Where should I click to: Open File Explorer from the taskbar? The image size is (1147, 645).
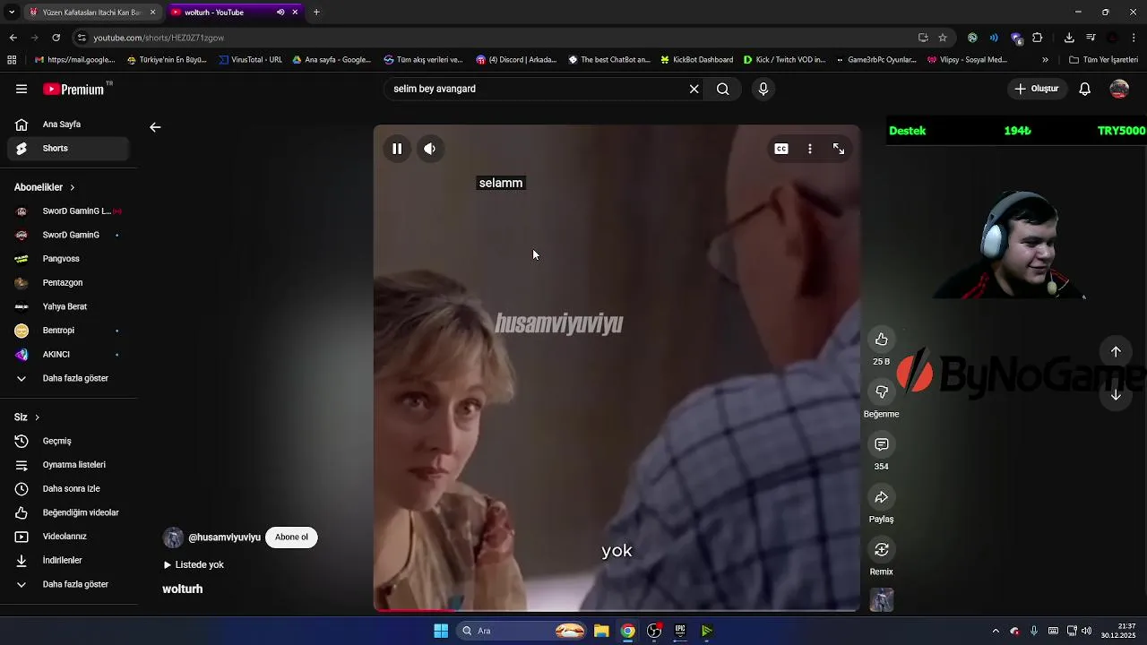tap(601, 631)
